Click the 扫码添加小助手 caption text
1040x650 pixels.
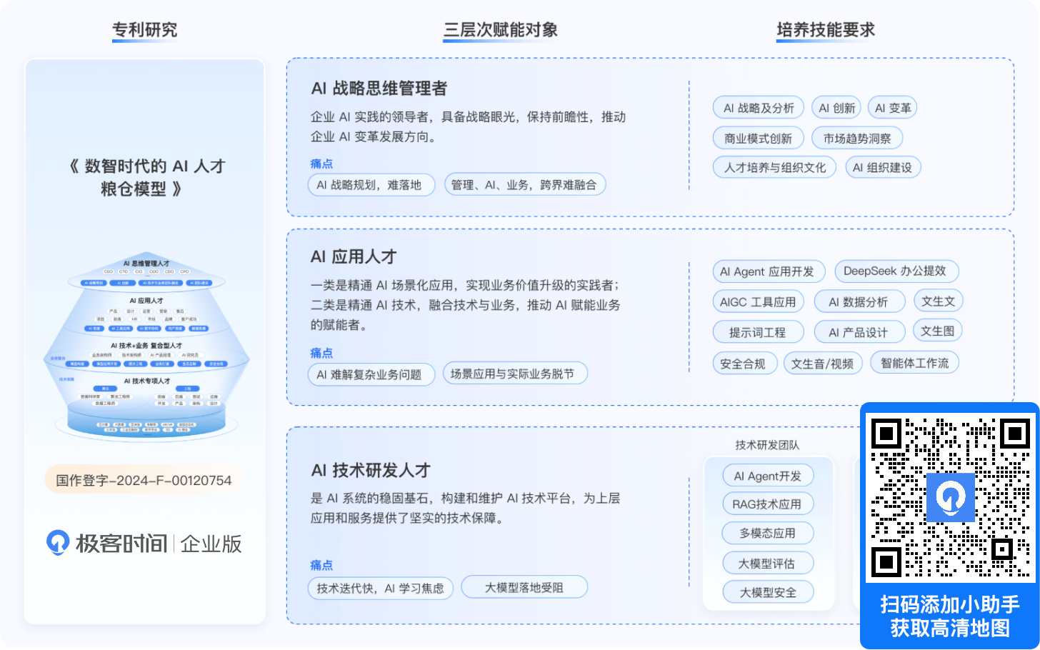click(x=950, y=604)
